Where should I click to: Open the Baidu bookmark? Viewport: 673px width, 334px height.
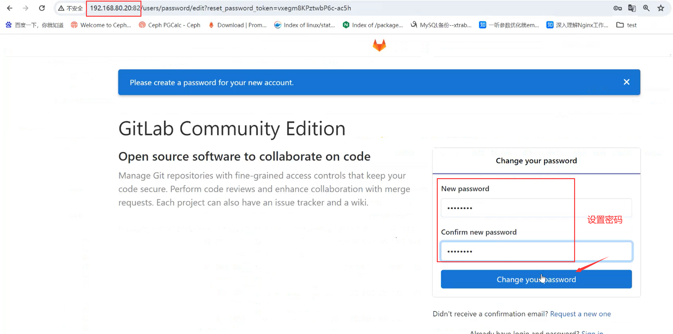click(x=35, y=25)
